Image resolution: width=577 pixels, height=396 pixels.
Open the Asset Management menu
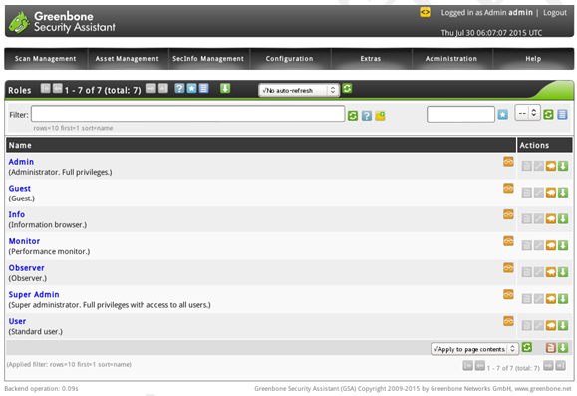(x=128, y=59)
